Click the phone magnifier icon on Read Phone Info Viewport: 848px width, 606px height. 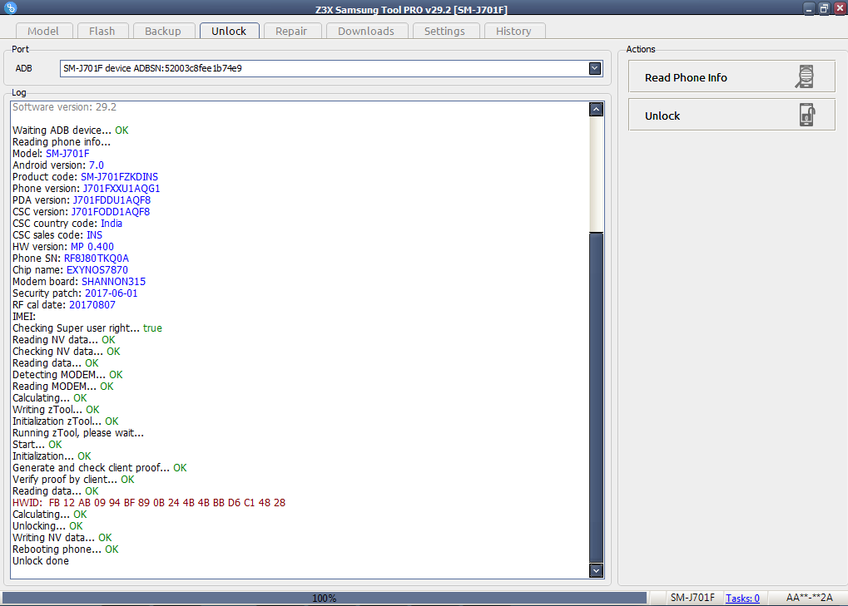(x=805, y=76)
